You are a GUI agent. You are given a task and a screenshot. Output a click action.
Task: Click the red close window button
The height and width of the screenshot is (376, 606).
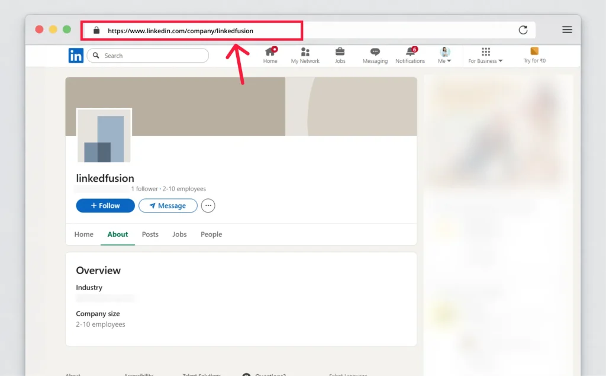[39, 30]
